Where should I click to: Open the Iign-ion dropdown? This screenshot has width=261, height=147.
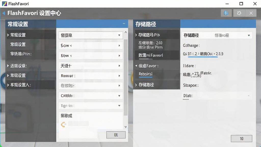point(91,106)
